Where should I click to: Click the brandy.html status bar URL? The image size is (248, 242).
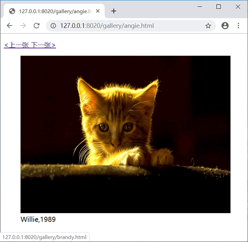[44, 237]
